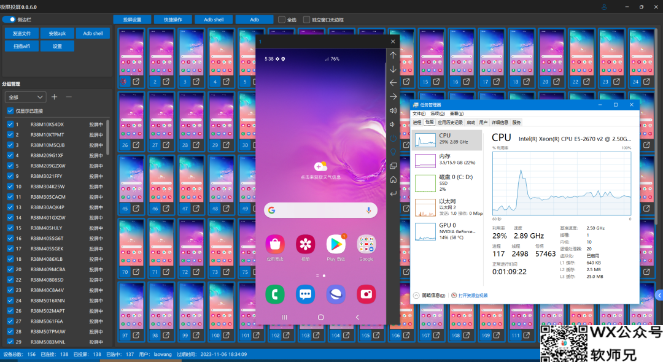The width and height of the screenshot is (663, 362).
Task: Pop out device 2 into its own window
Action: point(166,82)
